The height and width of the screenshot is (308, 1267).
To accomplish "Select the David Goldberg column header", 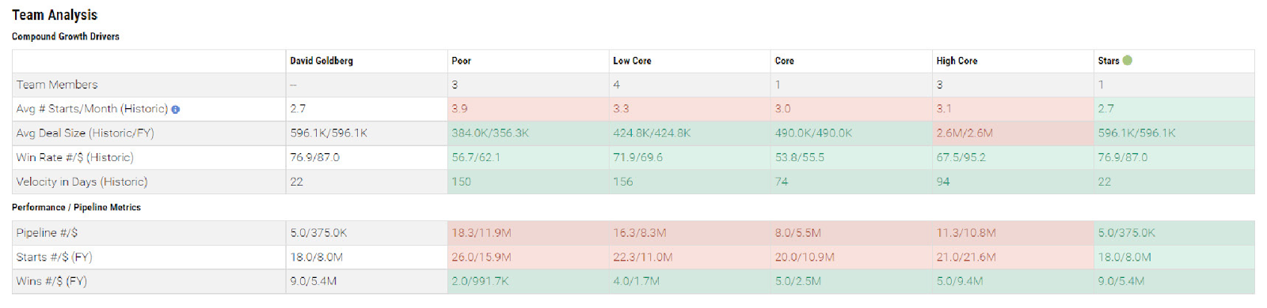I will [322, 61].
